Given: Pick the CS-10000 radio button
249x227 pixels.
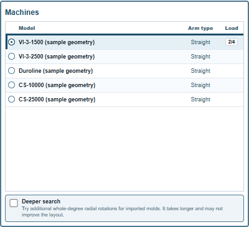Looking at the screenshot, I should 11,85.
